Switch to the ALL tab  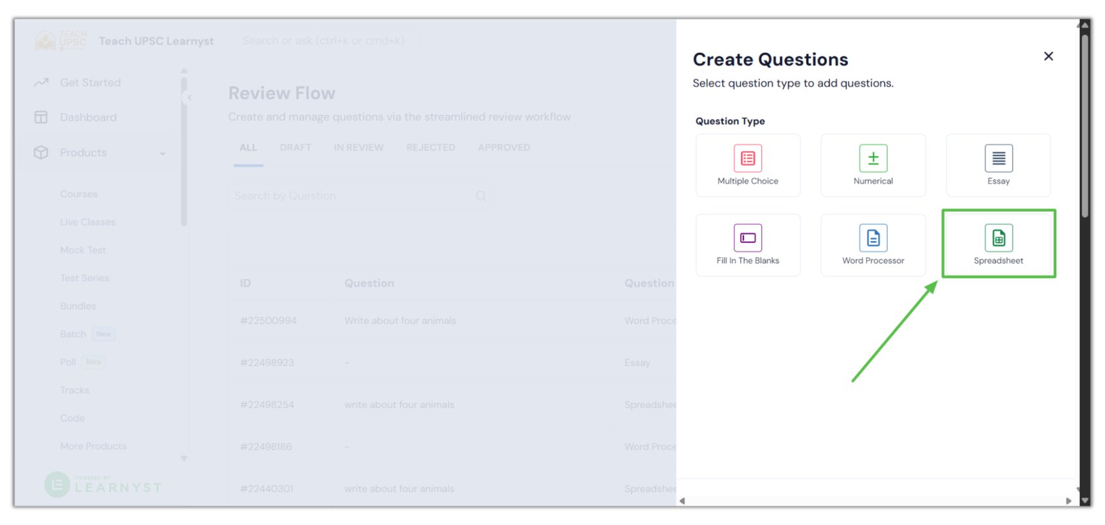click(x=249, y=148)
